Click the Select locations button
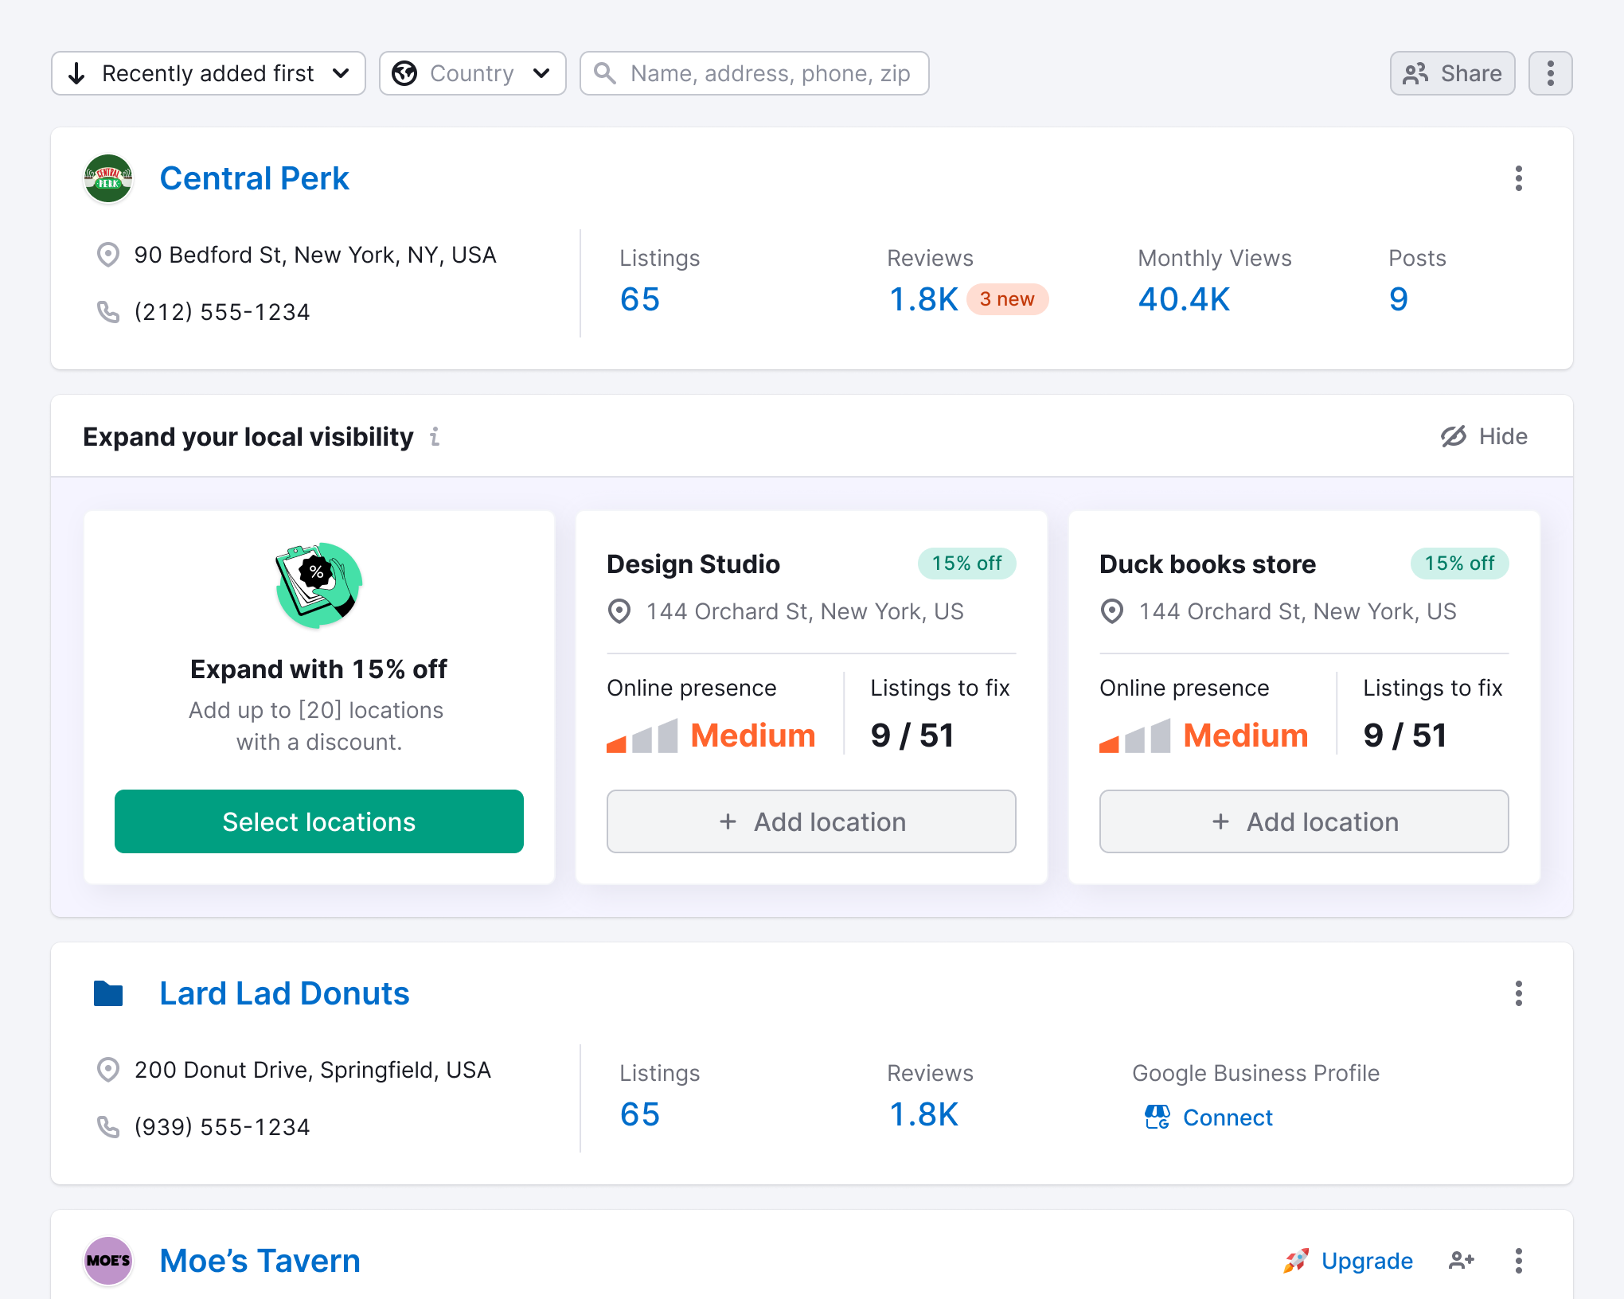This screenshot has height=1299, width=1624. tap(318, 821)
